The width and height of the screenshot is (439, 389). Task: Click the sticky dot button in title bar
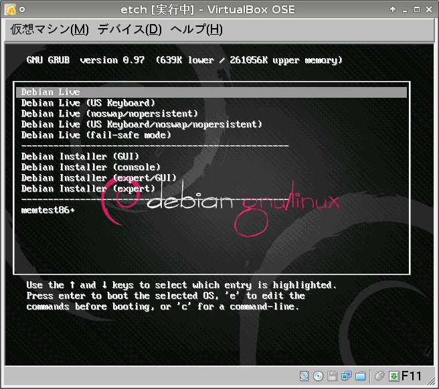click(22, 9)
